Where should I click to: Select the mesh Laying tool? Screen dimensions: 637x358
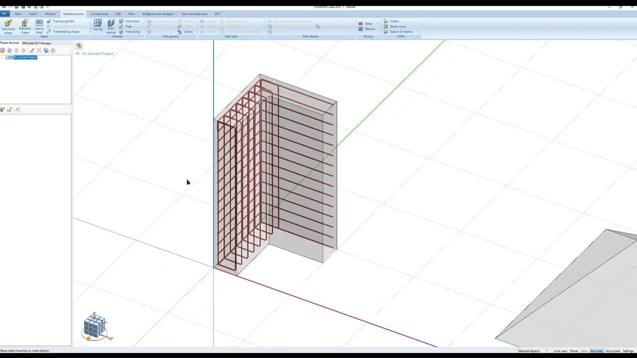tap(98, 25)
